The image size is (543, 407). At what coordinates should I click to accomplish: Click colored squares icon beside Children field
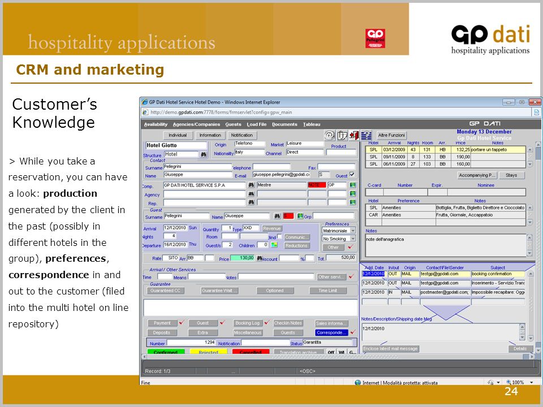click(274, 245)
